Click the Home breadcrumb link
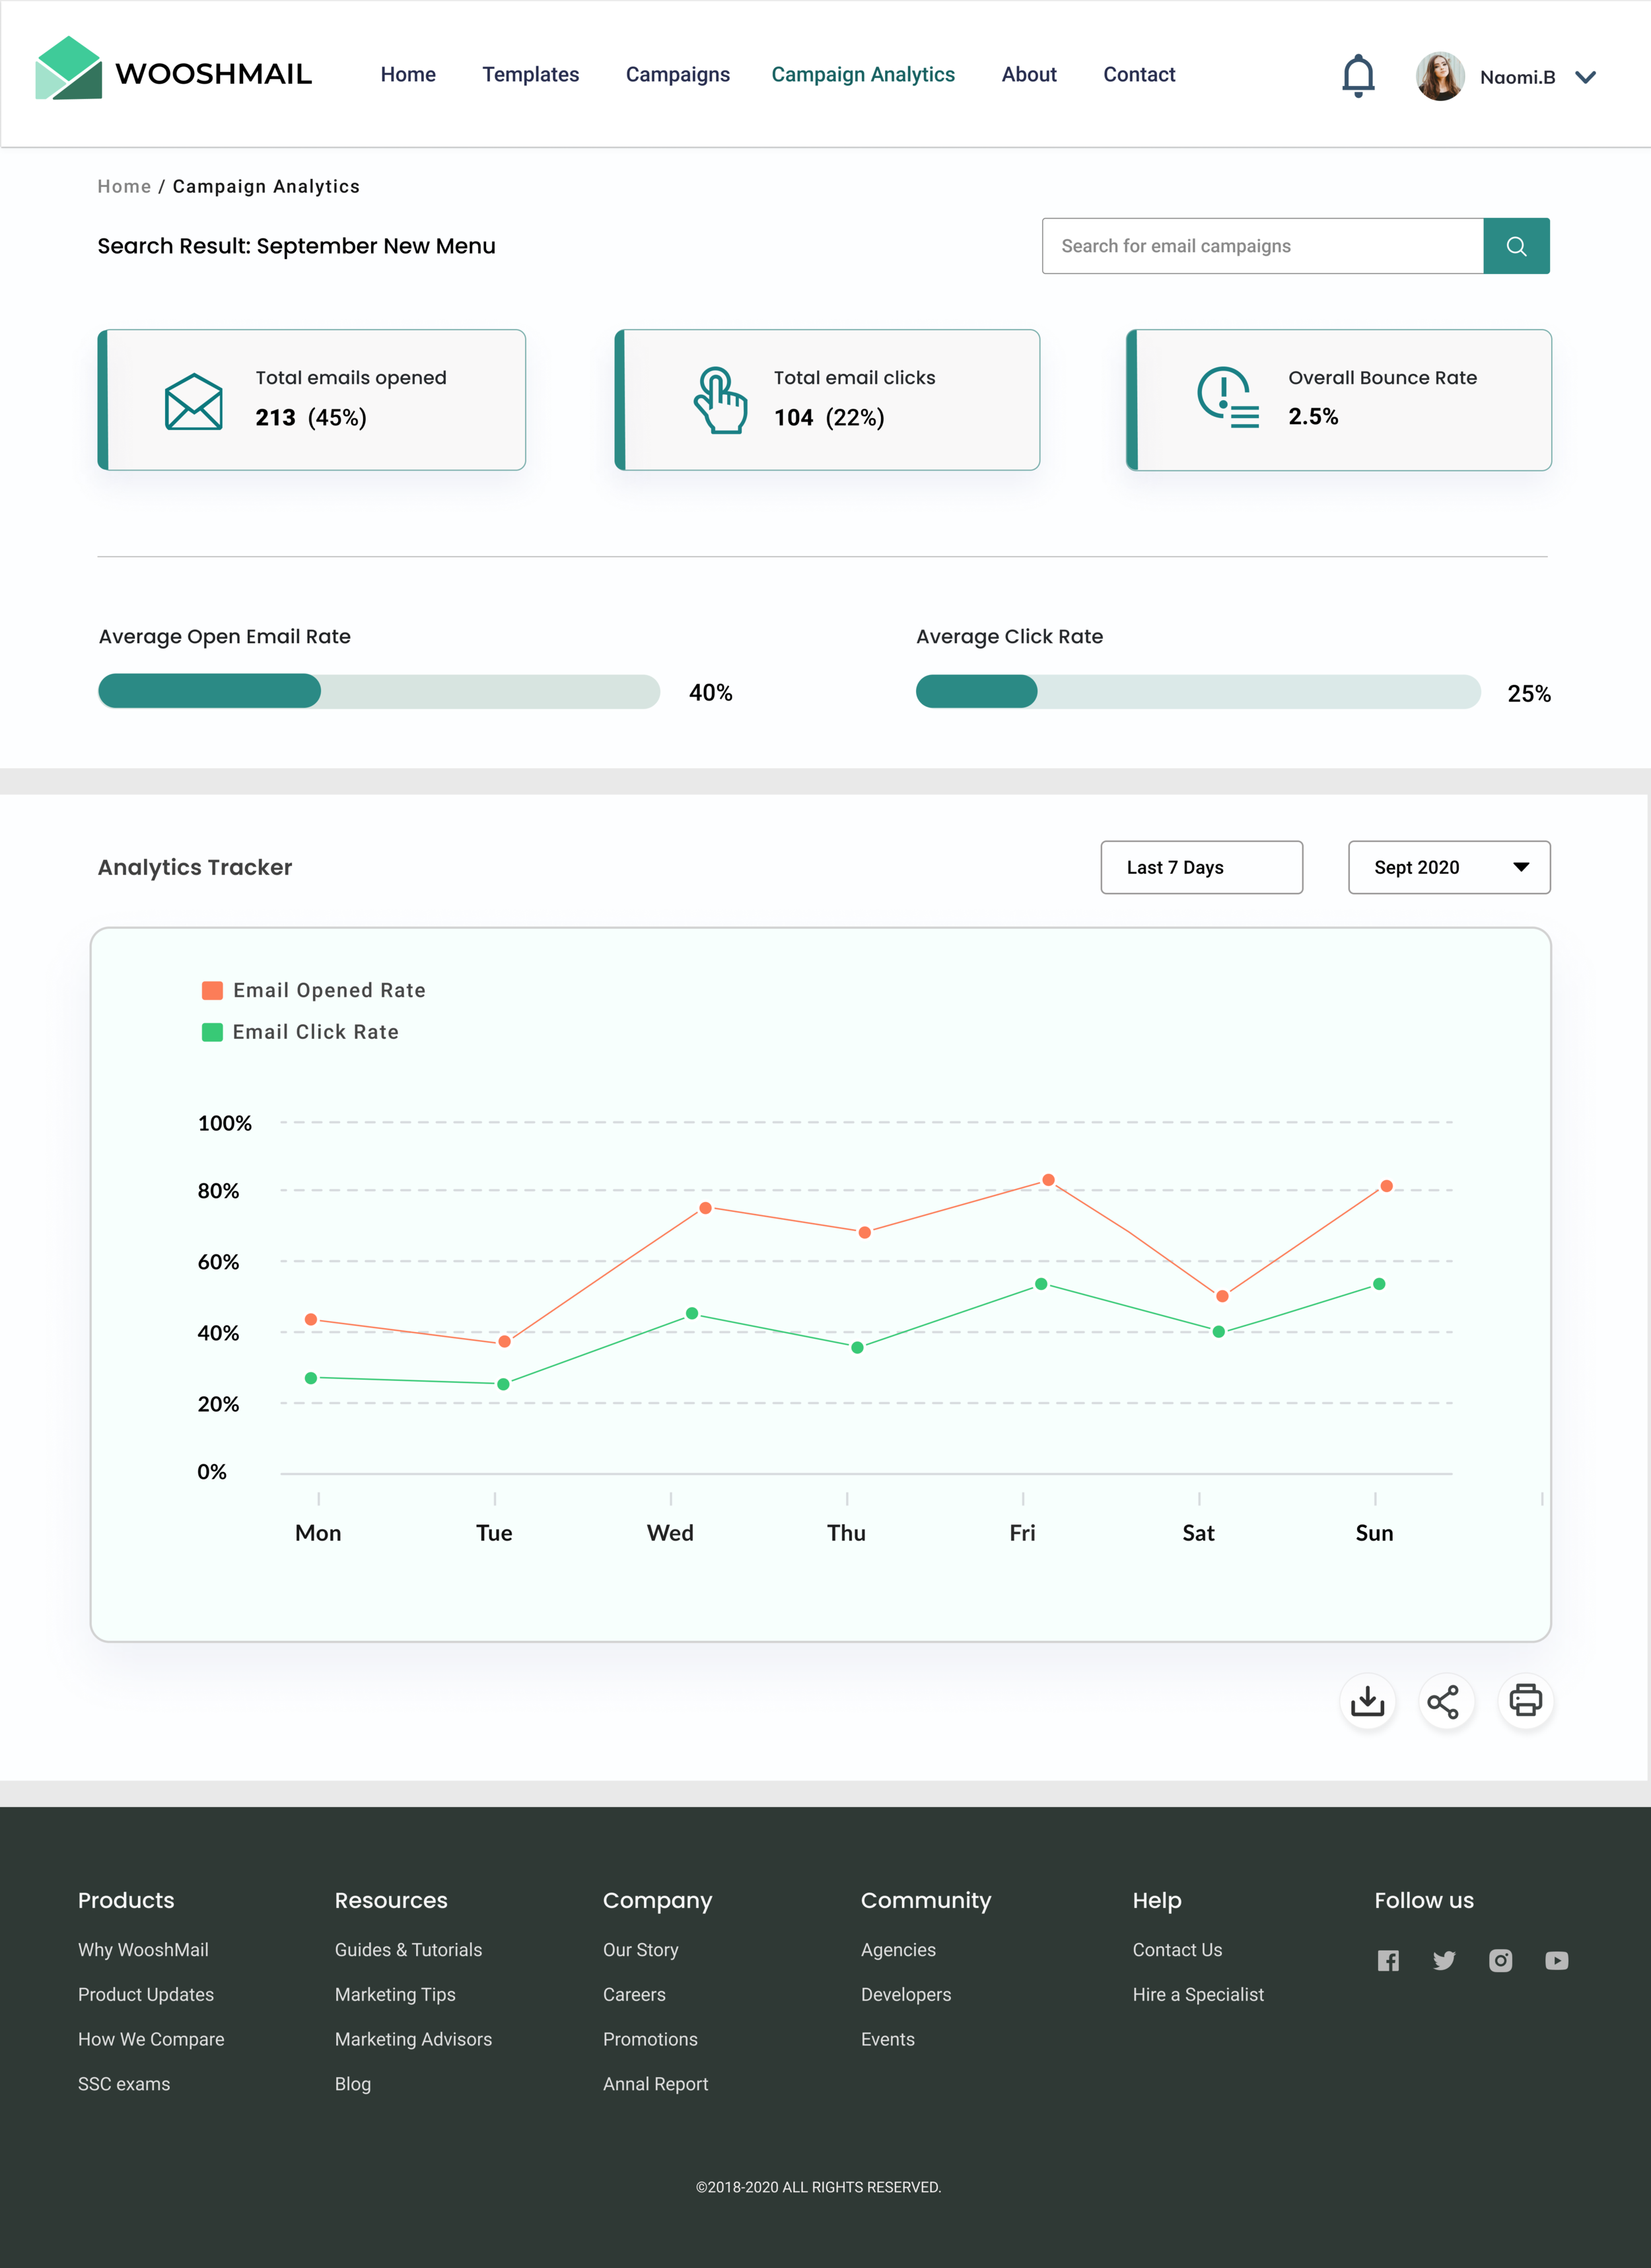Screen dimensions: 1651x2268 point(124,187)
